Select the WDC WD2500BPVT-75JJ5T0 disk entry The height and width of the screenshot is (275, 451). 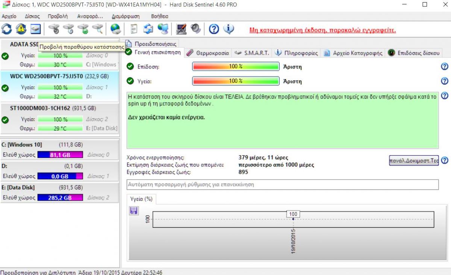pyautogui.click(x=60, y=86)
